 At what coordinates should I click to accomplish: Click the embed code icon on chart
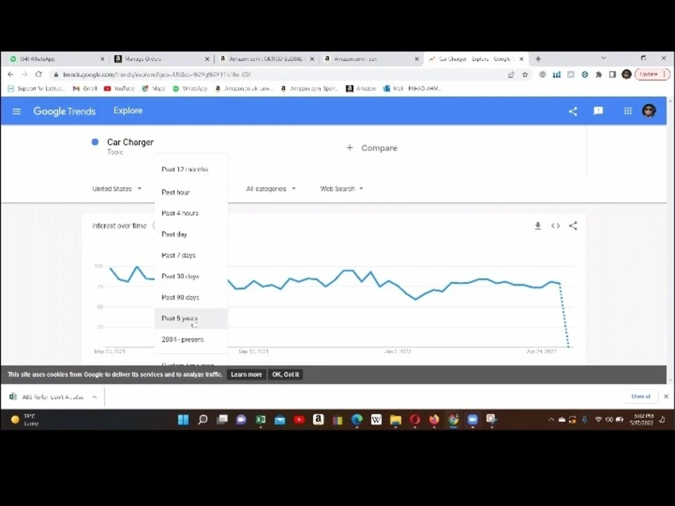click(x=556, y=225)
